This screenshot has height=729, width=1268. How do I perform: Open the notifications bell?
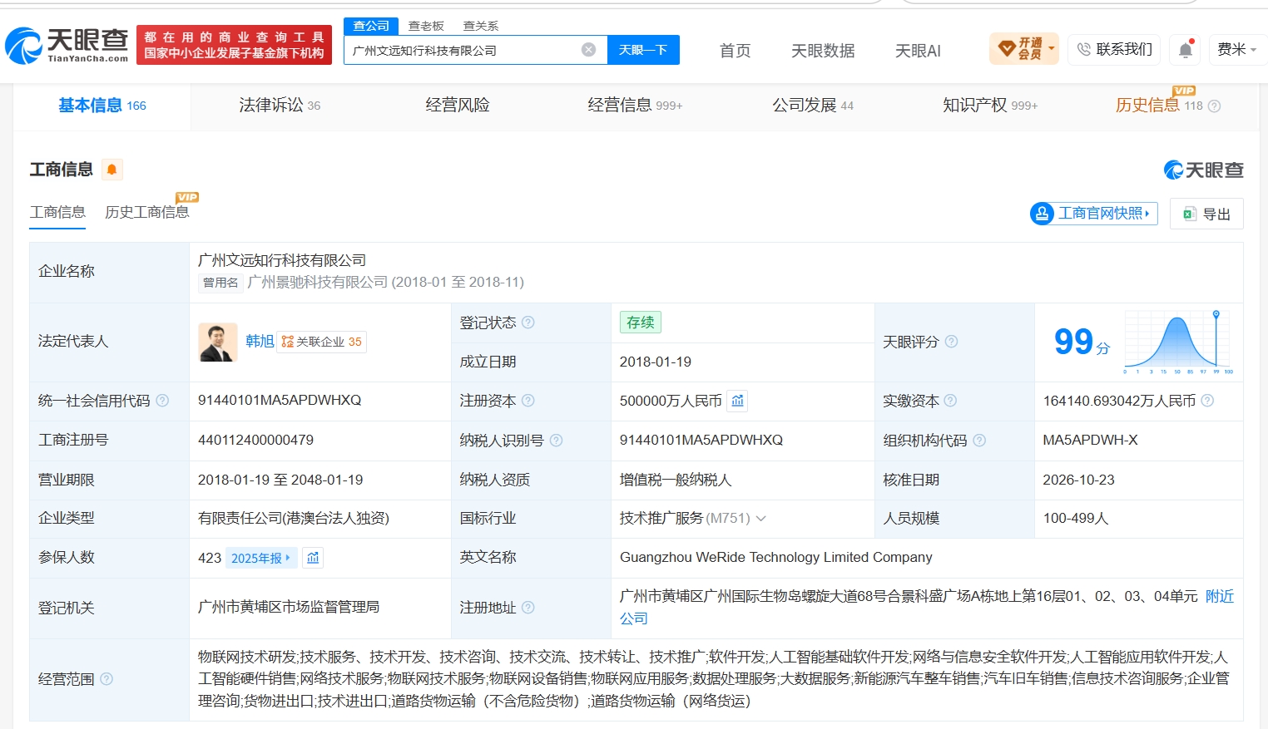[x=1186, y=50]
